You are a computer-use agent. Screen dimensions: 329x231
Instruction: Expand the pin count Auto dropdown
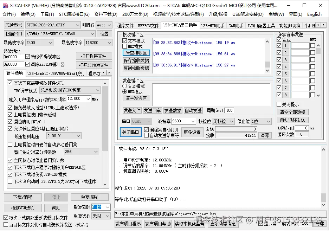pyautogui.click(x=109, y=25)
